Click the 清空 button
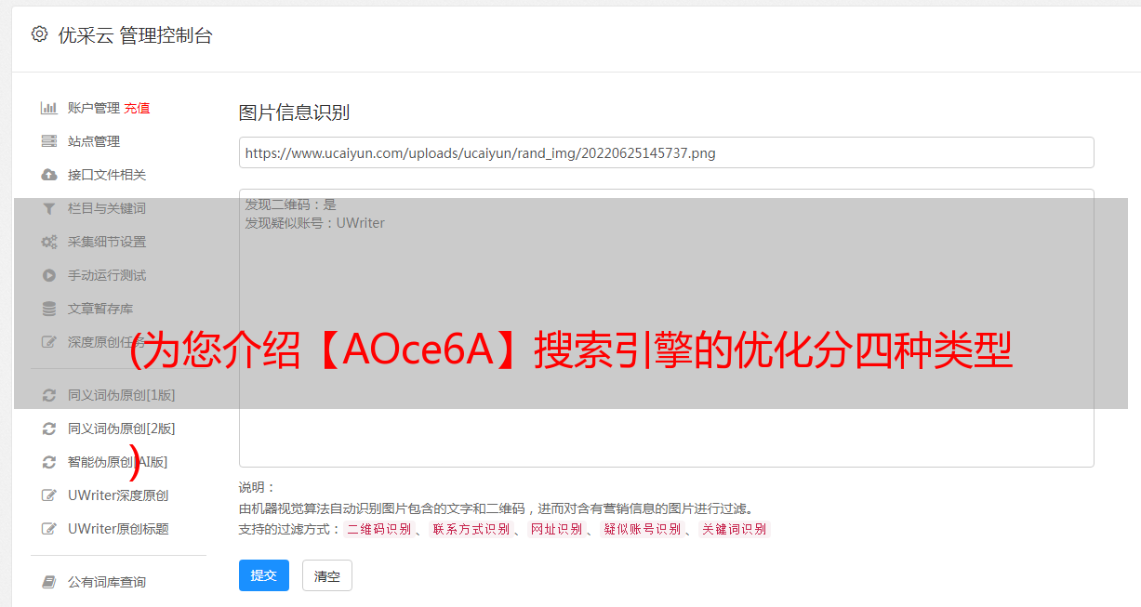Screen dimensions: 1141x607 click(x=327, y=575)
